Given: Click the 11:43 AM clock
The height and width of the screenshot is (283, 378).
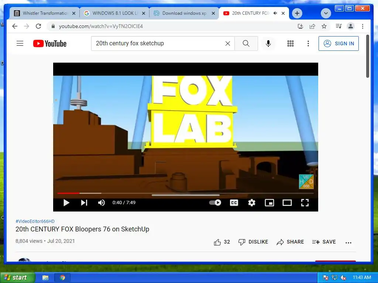Looking at the screenshot, I should pos(362,277).
